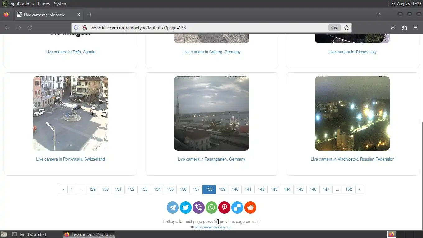Share page via Twitter icon
The image size is (423, 238).
tap(186, 208)
